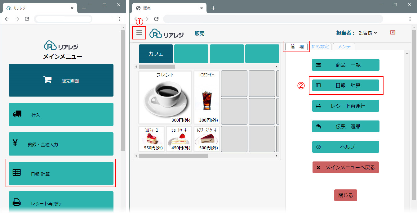Click the 販売 page title text
417x213 pixels.
pyautogui.click(x=200, y=34)
